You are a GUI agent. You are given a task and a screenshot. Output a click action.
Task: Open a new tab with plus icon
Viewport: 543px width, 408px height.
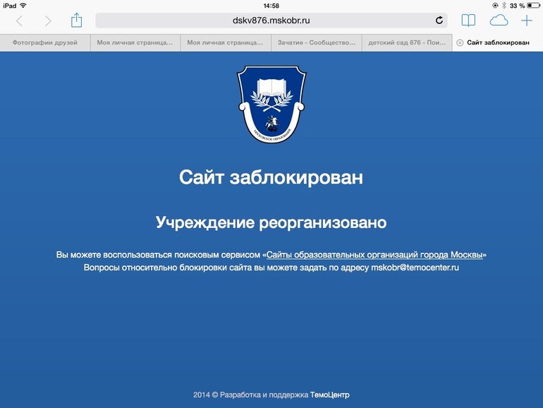point(527,20)
